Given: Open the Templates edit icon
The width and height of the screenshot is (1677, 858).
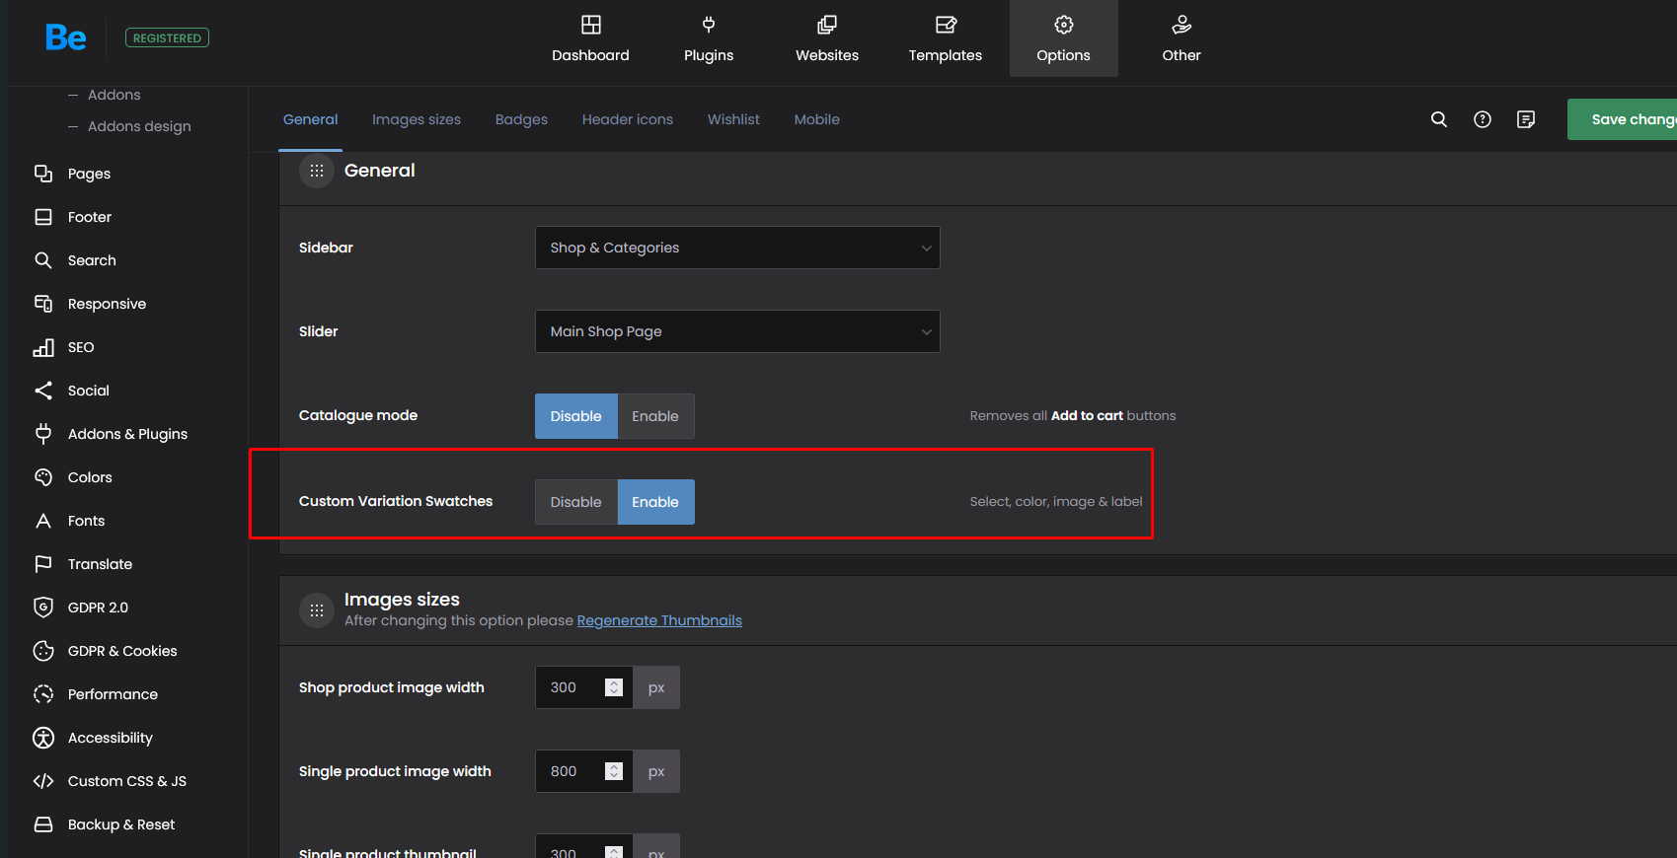Looking at the screenshot, I should [946, 25].
